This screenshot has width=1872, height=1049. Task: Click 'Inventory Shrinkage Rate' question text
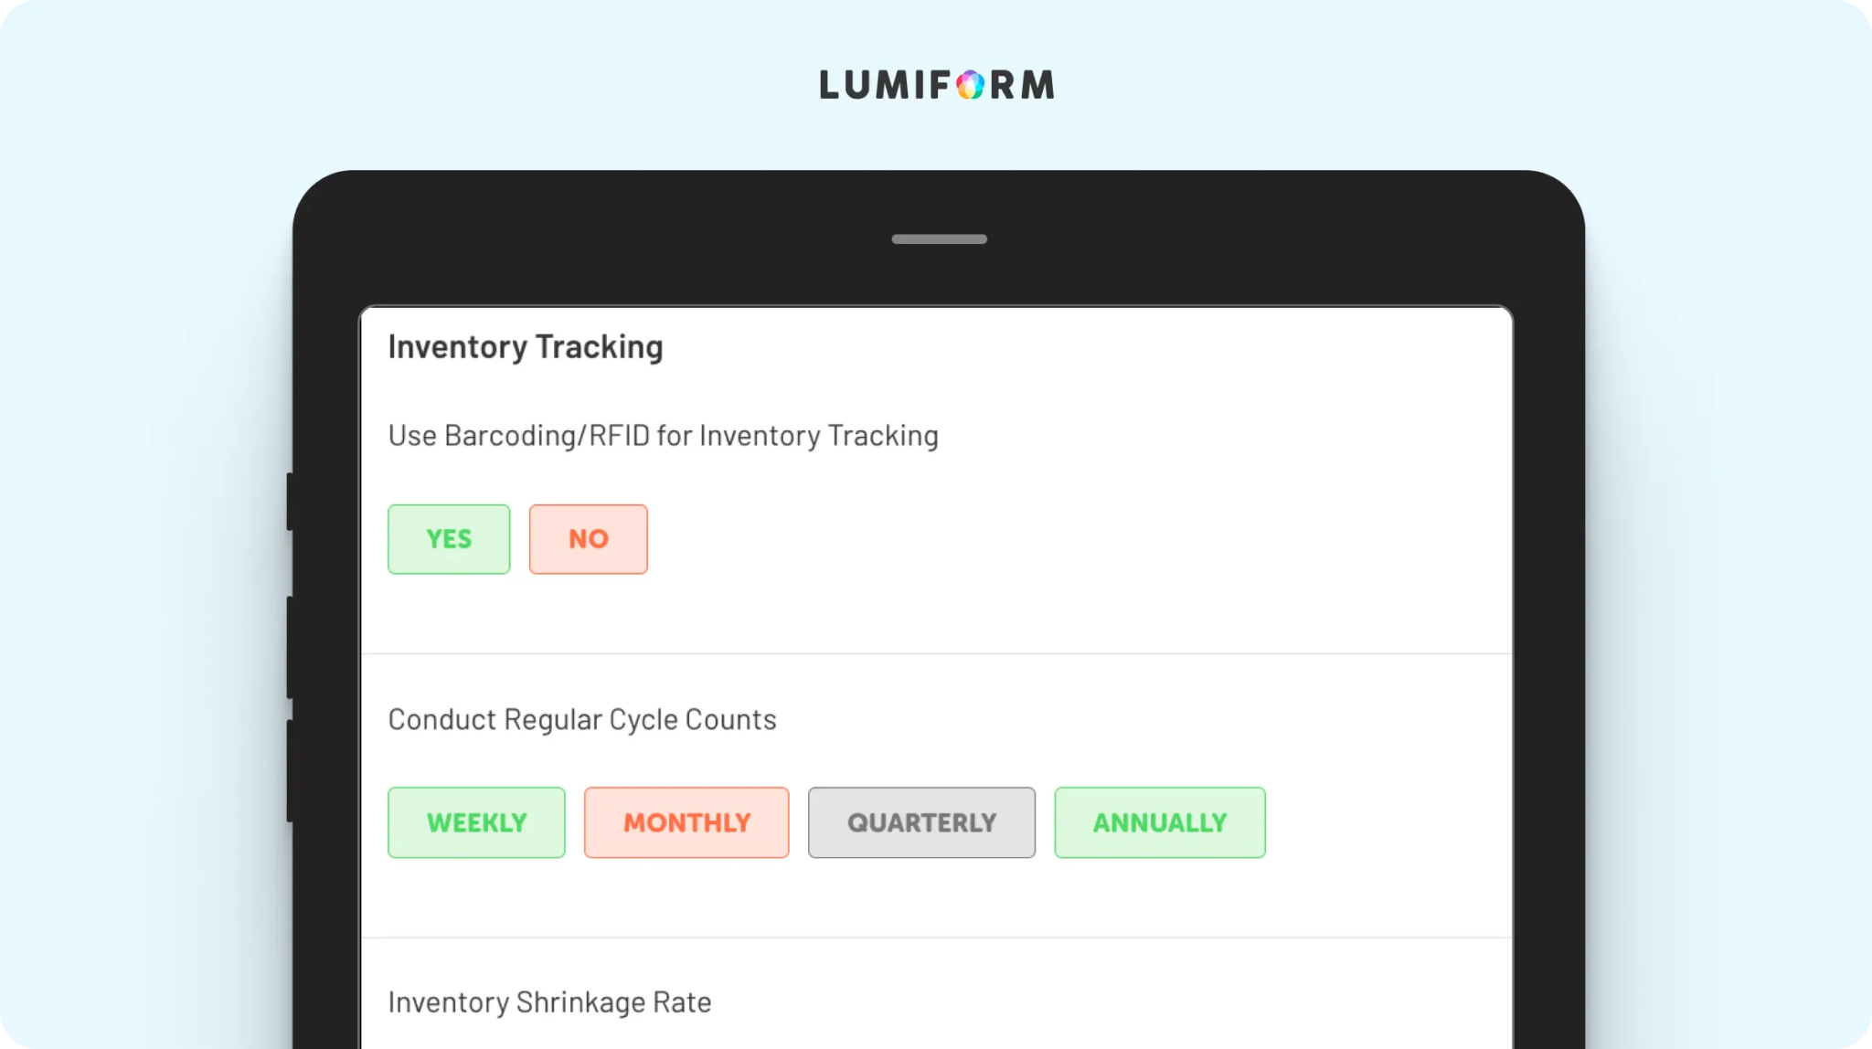pyautogui.click(x=549, y=1002)
